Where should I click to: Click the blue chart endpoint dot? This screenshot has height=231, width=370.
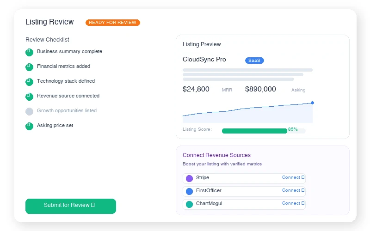(x=313, y=103)
